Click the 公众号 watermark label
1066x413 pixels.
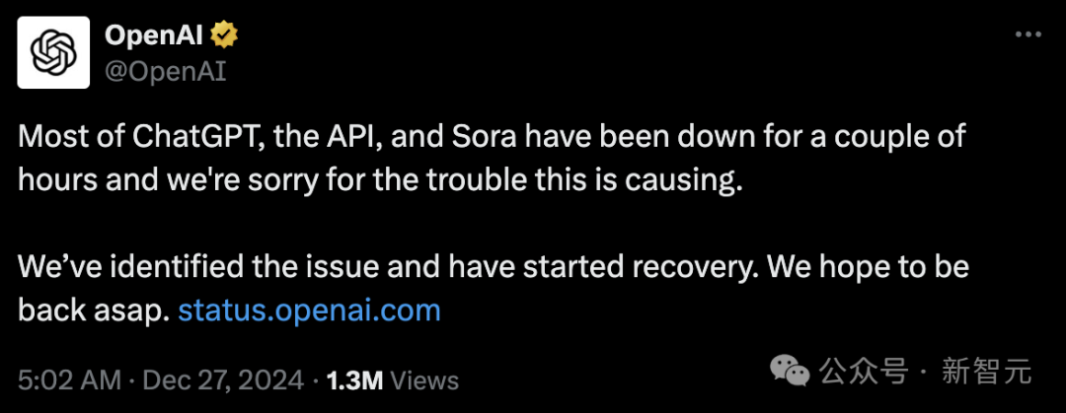pyautogui.click(x=864, y=372)
